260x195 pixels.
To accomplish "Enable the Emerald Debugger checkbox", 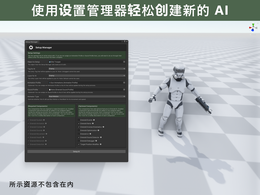I will click(x=79, y=141).
